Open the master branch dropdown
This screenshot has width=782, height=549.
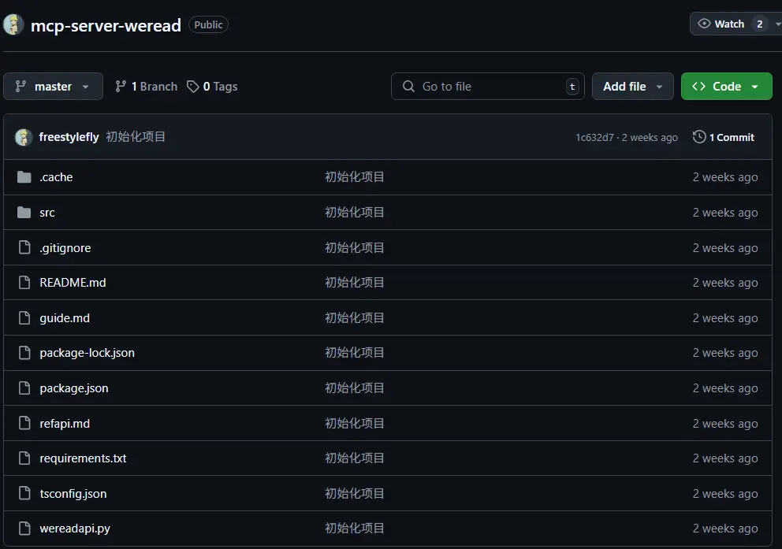[x=53, y=87]
